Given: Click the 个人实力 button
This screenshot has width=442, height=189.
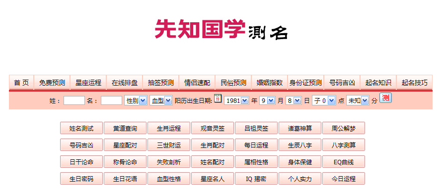Looking at the screenshot, I should (300, 179).
